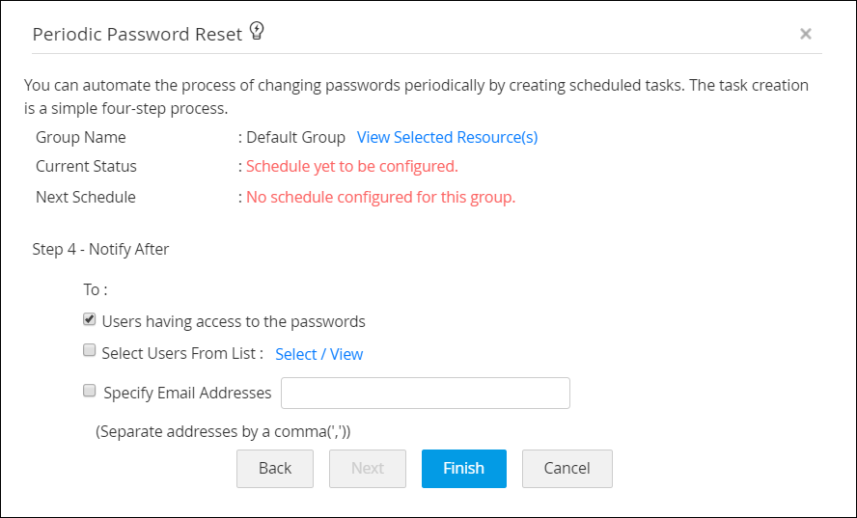Tick the Specify Email Addresses checkbox
The width and height of the screenshot is (857, 518).
point(90,391)
